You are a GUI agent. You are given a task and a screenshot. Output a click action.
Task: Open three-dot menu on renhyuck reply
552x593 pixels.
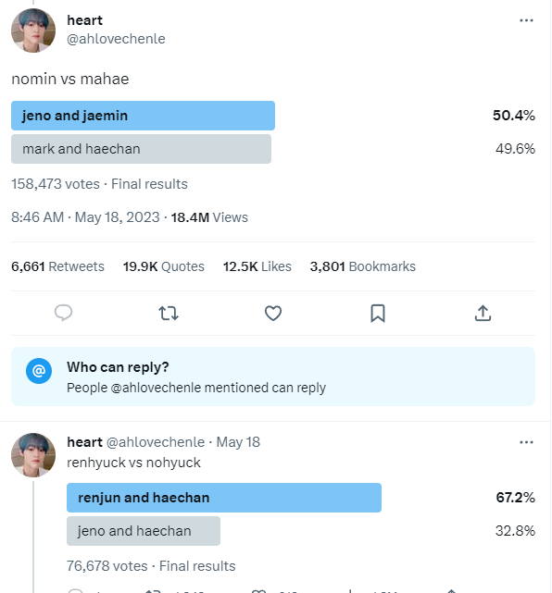point(526,442)
